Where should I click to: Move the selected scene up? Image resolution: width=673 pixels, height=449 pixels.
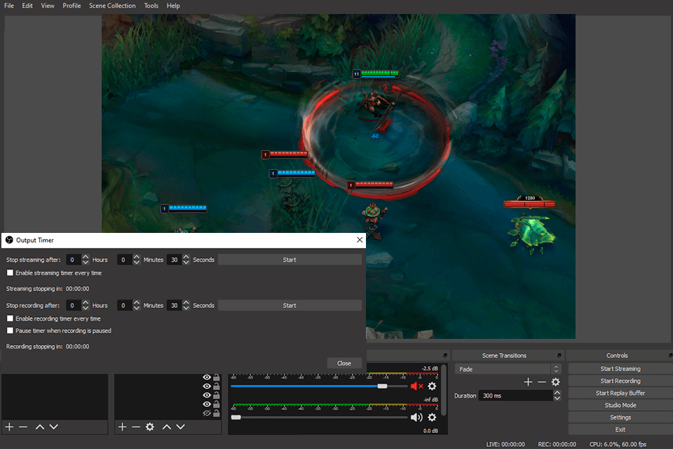pos(39,427)
